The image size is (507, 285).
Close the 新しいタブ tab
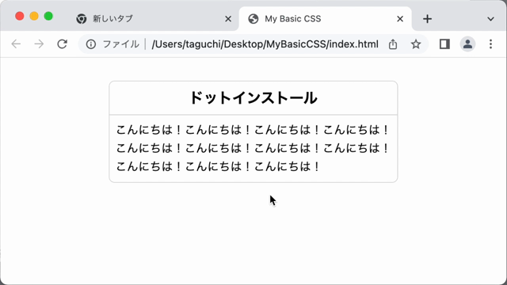(228, 19)
